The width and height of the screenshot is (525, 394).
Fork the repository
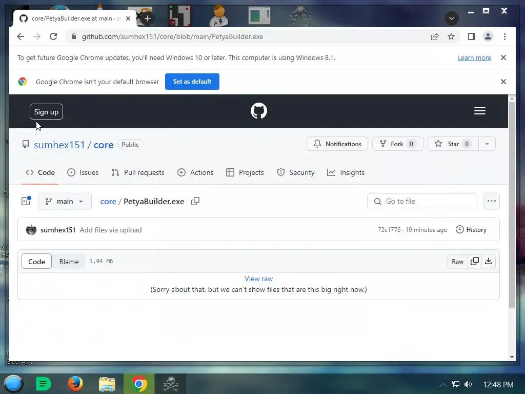tap(398, 144)
